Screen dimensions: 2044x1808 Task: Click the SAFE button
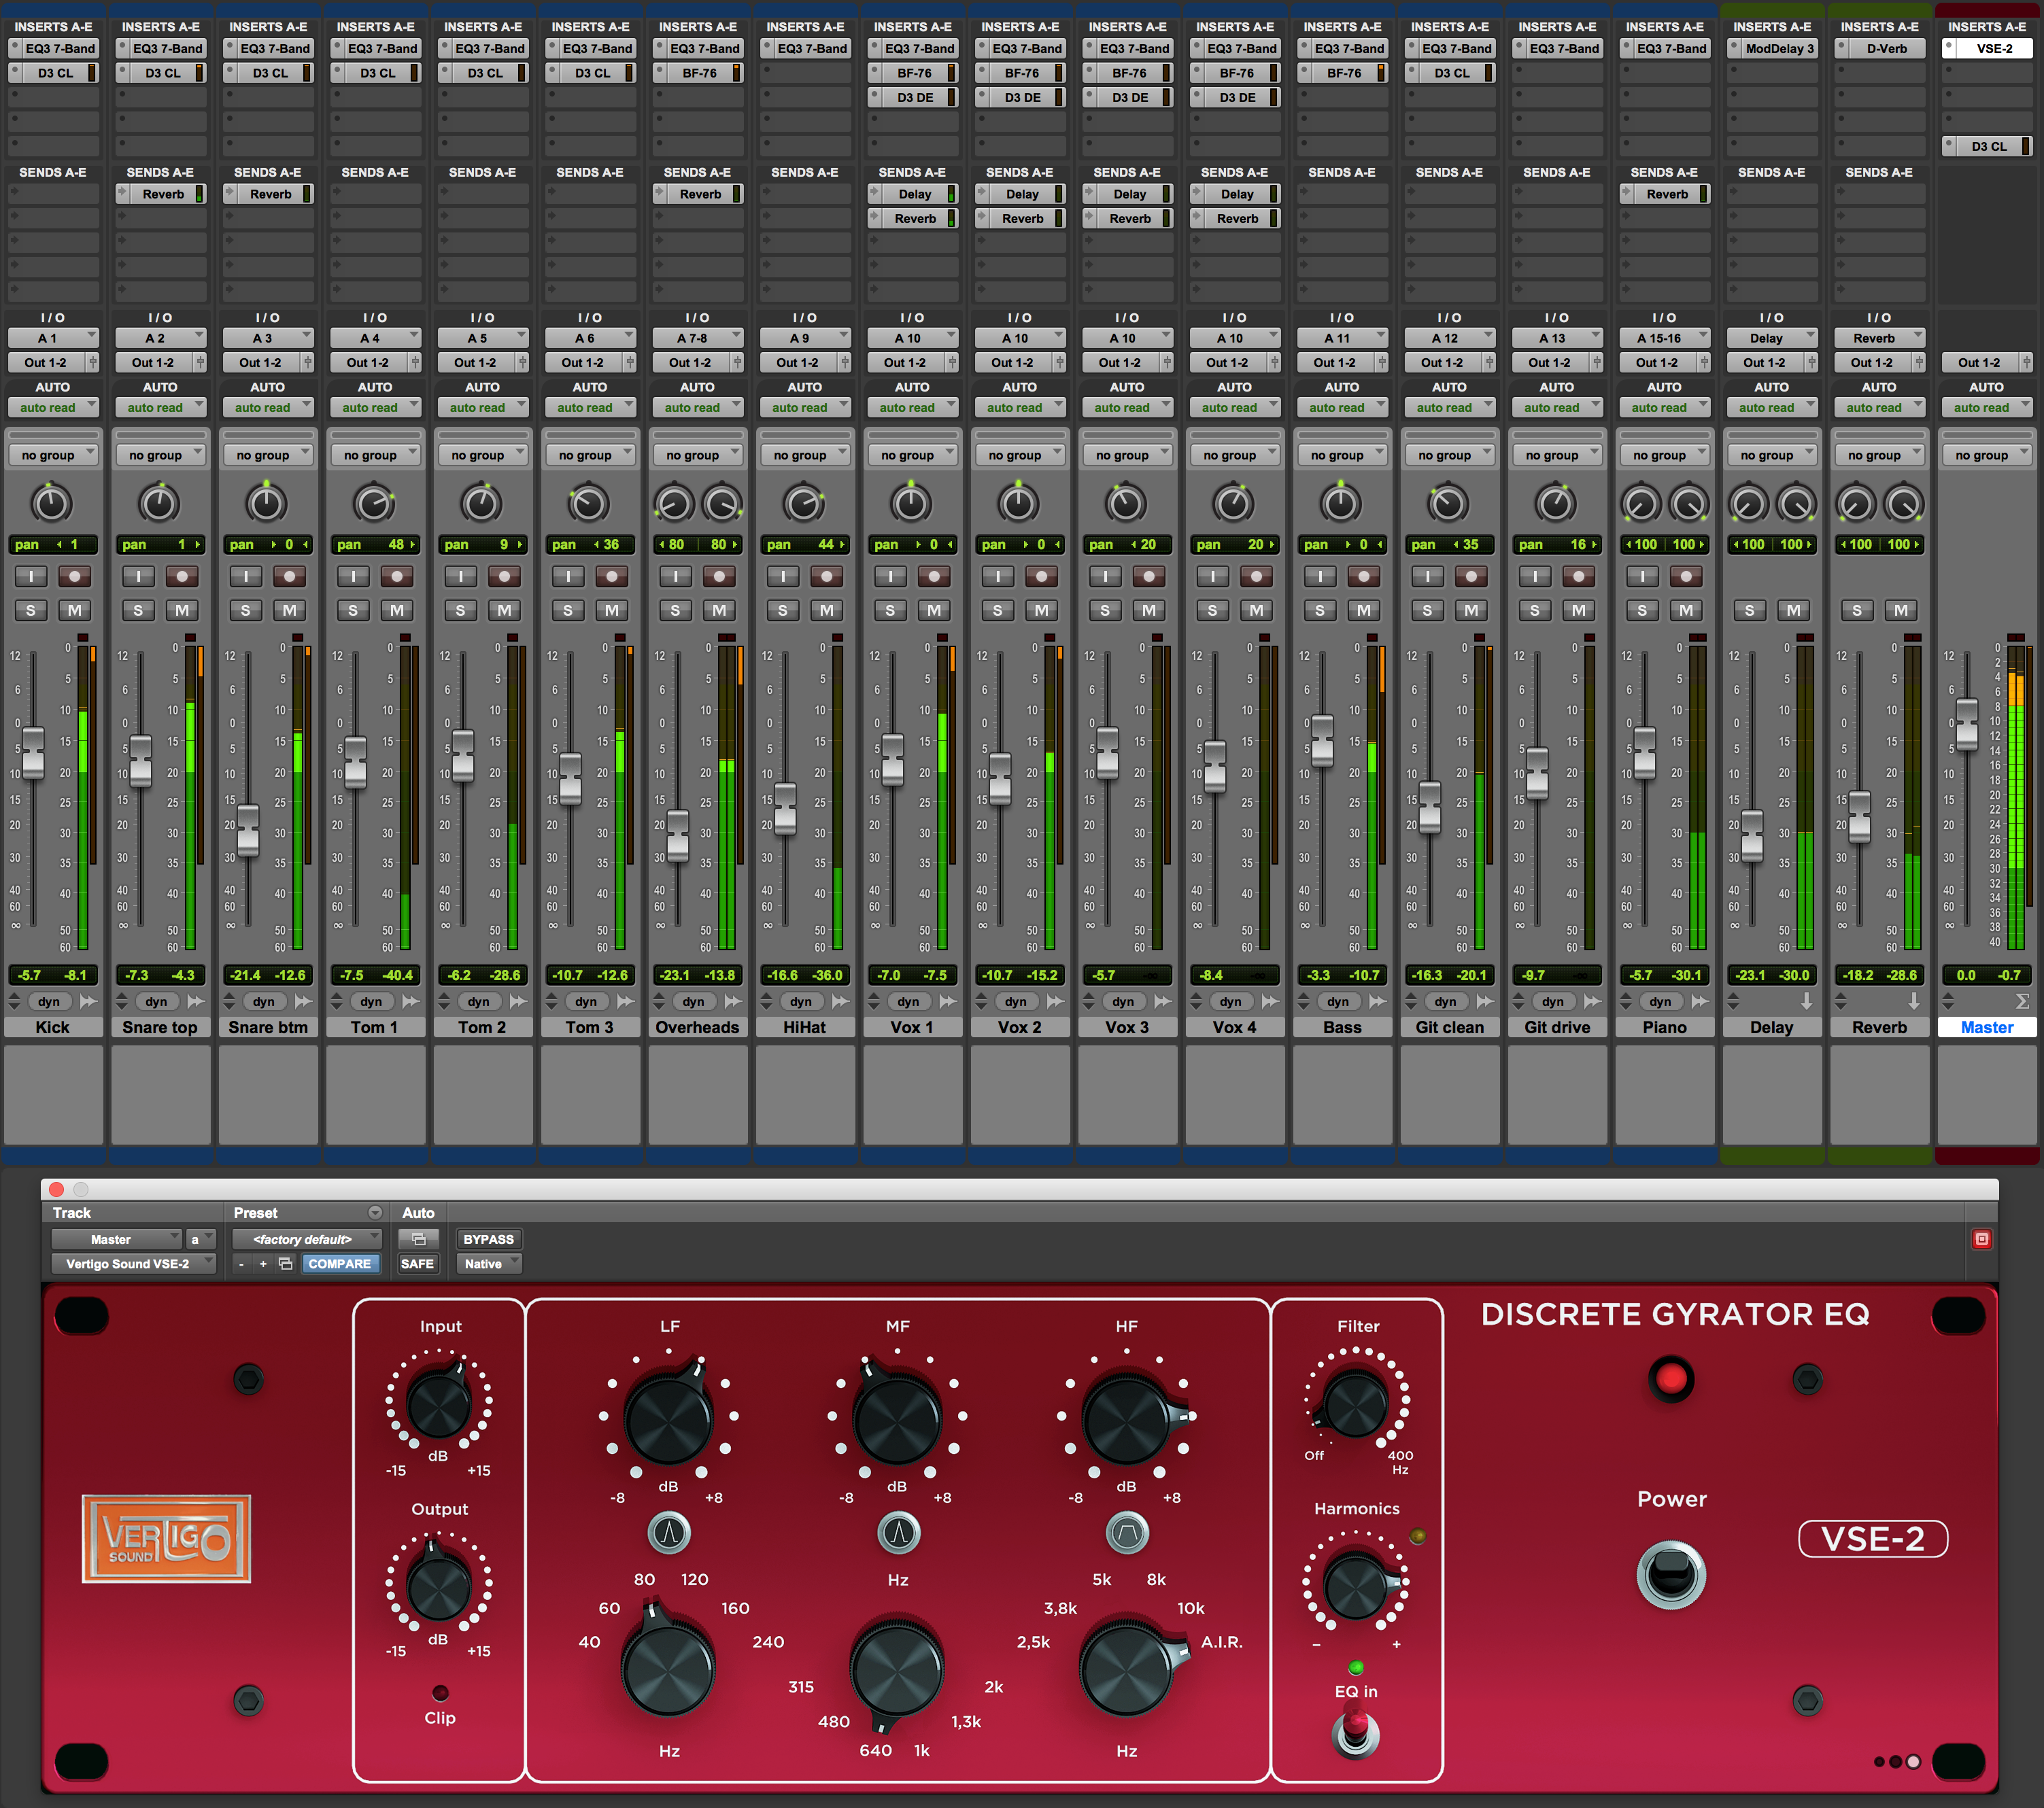(418, 1264)
